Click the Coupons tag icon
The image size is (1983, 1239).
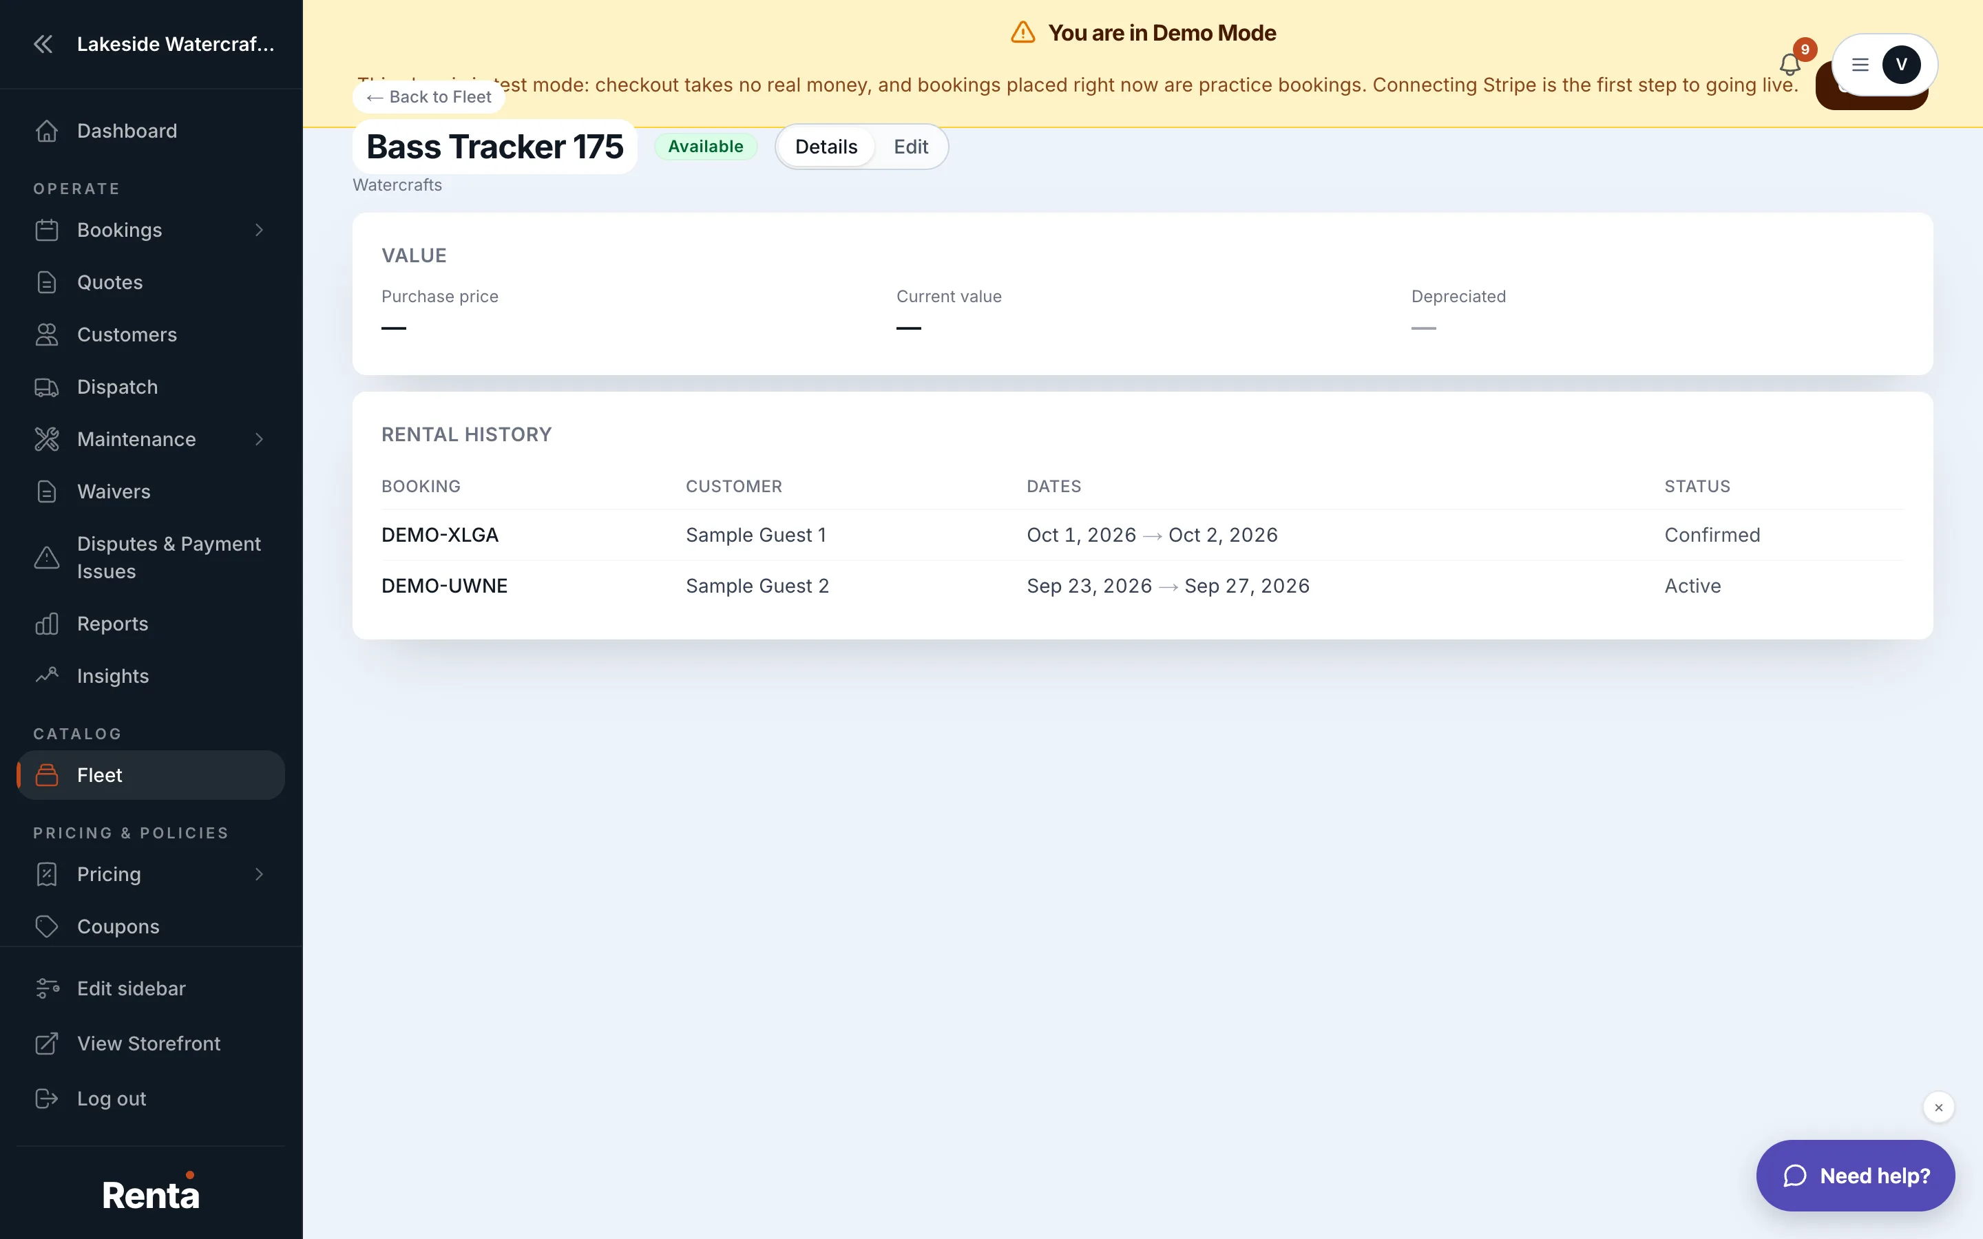click(x=47, y=926)
